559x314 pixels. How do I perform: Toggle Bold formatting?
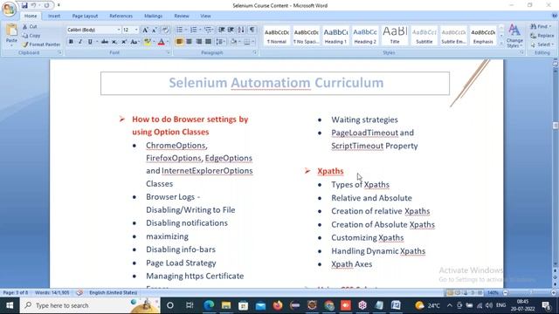coord(71,42)
